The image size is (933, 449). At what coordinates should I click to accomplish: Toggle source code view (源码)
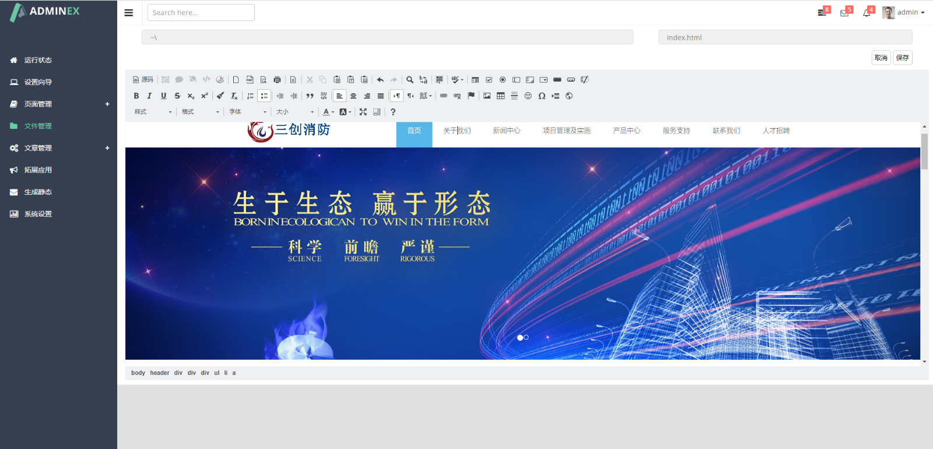(143, 80)
